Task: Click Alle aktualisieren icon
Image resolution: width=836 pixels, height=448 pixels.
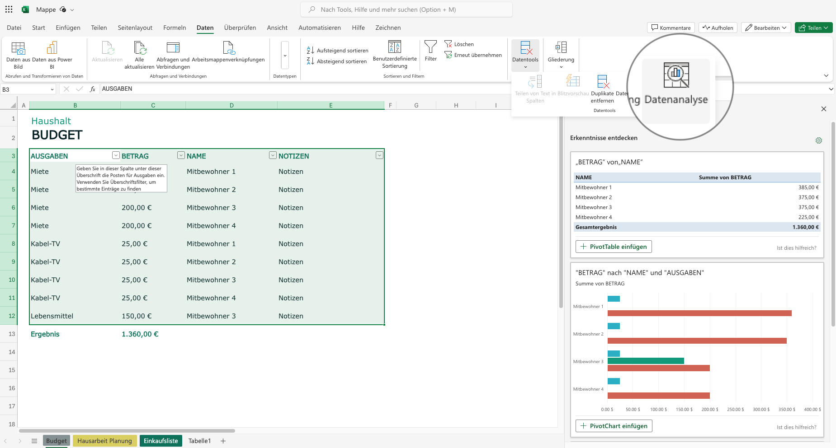Action: [140, 48]
